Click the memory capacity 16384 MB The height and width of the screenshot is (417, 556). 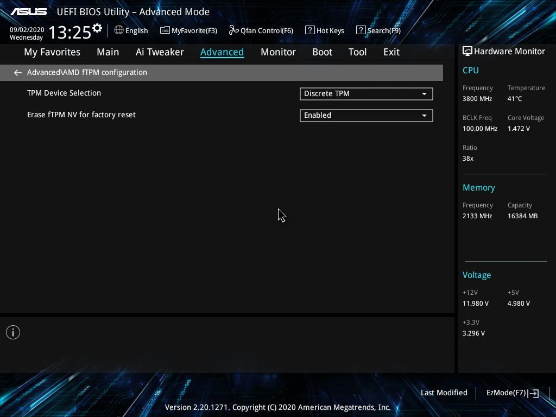523,216
